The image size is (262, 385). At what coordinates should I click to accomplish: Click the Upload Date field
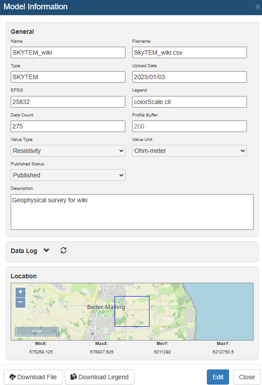point(189,77)
